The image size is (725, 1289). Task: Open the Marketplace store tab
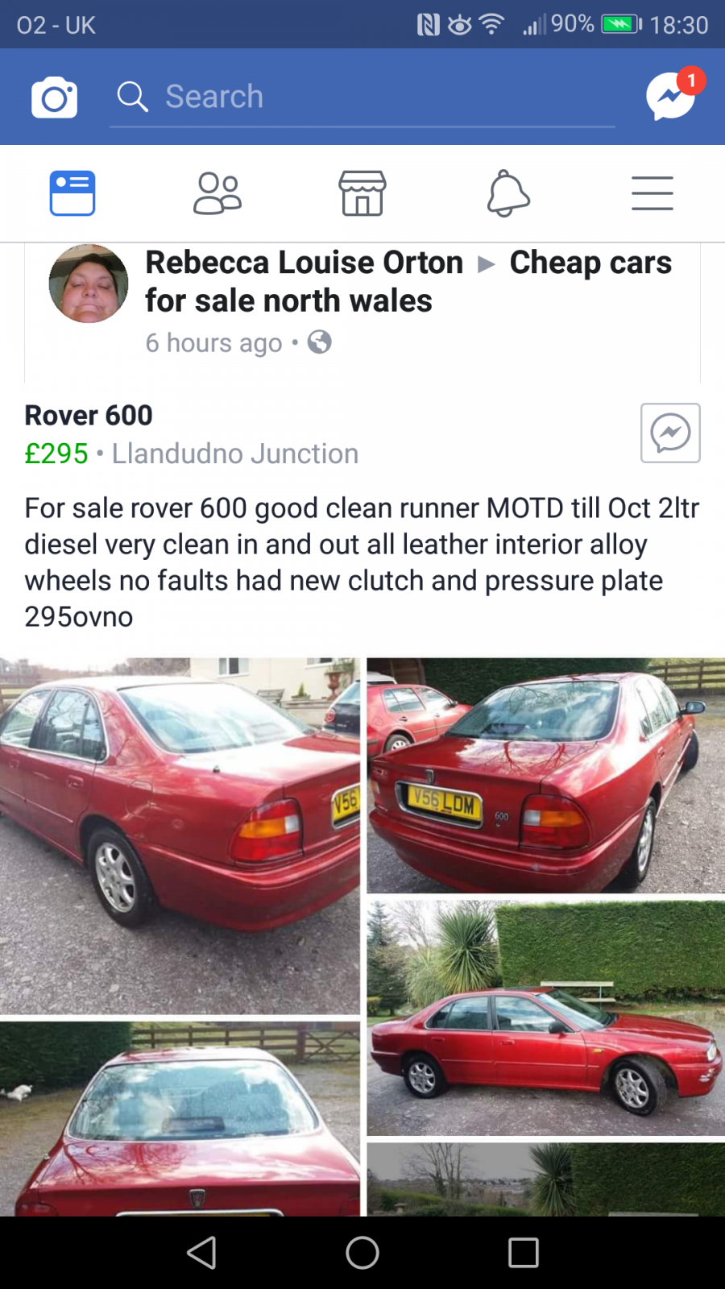[x=362, y=193]
